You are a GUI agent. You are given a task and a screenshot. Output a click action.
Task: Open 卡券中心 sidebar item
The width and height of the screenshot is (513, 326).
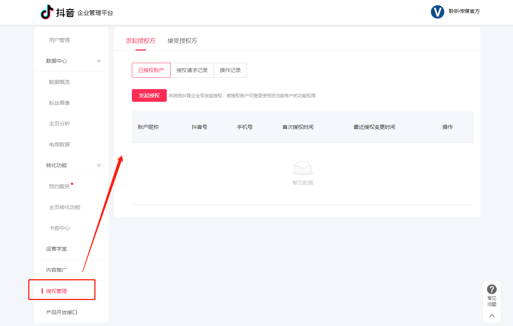(59, 228)
